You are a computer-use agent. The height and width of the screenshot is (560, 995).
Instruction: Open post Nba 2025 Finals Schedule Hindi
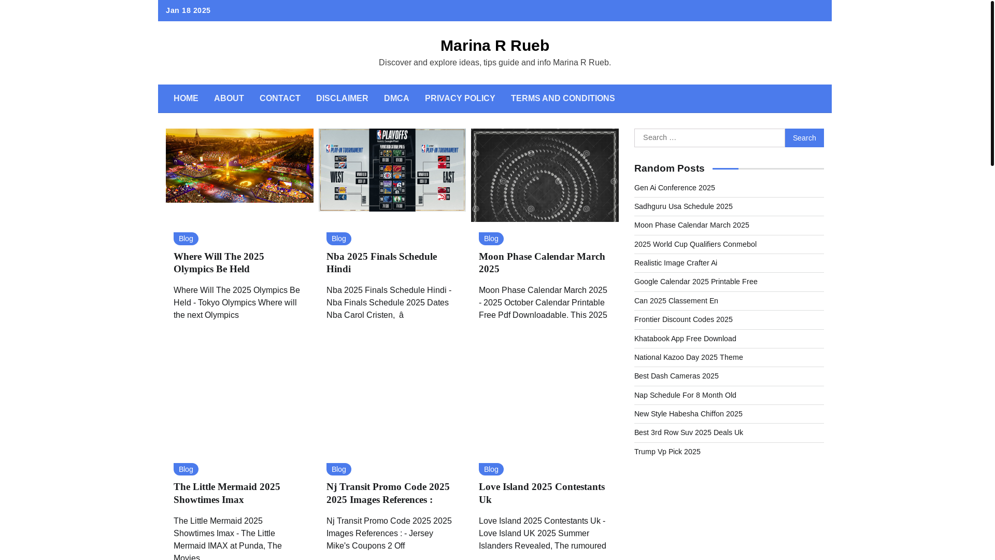click(381, 263)
